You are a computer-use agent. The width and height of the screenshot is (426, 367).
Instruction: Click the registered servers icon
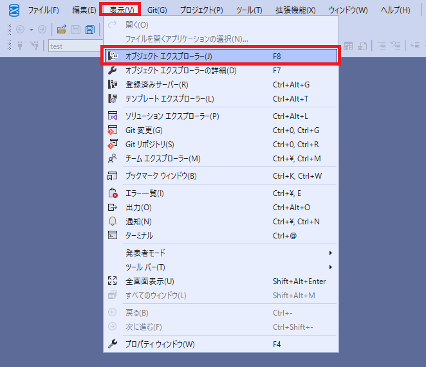point(113,85)
